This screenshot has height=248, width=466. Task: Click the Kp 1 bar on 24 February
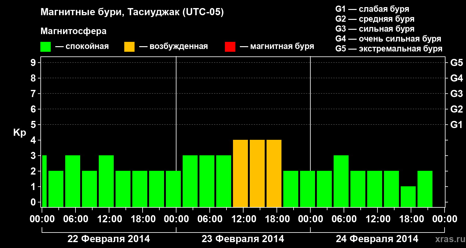point(408,197)
